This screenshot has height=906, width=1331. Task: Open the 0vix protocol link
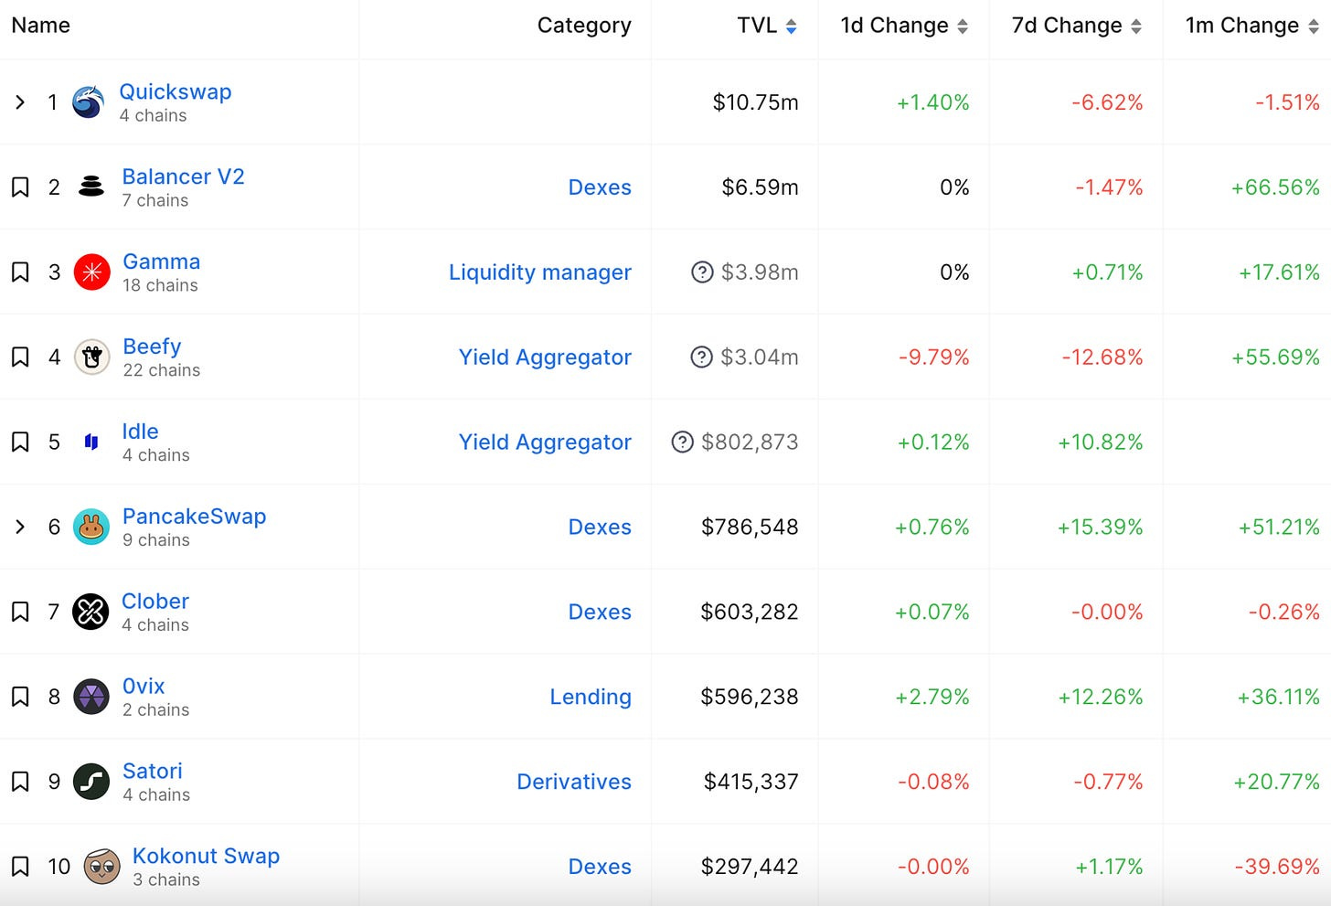click(x=144, y=687)
